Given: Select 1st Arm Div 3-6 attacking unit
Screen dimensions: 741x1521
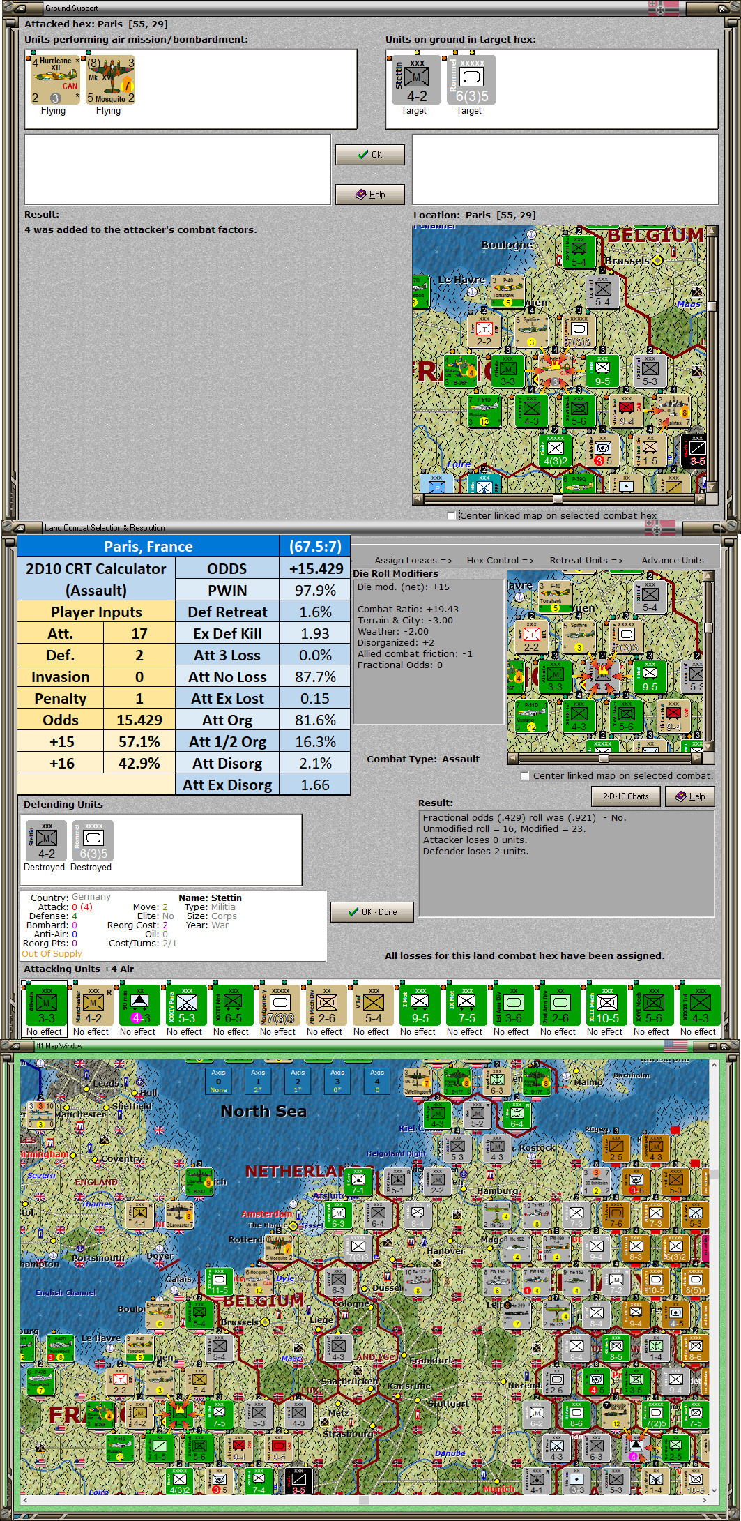Looking at the screenshot, I should tap(514, 1005).
